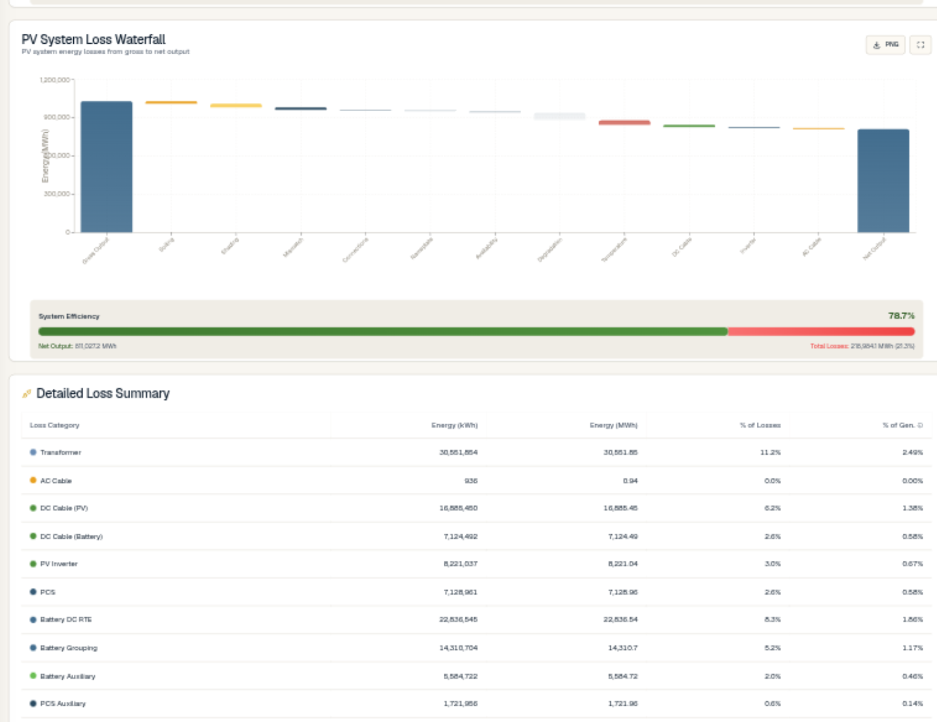Screen dimensions: 937x722
Task: Select the Battery Grouping row label
Action: click(69, 648)
